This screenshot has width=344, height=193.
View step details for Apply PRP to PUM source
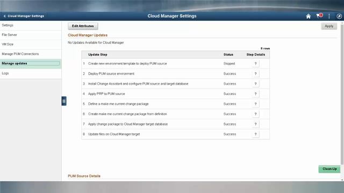tap(255, 94)
